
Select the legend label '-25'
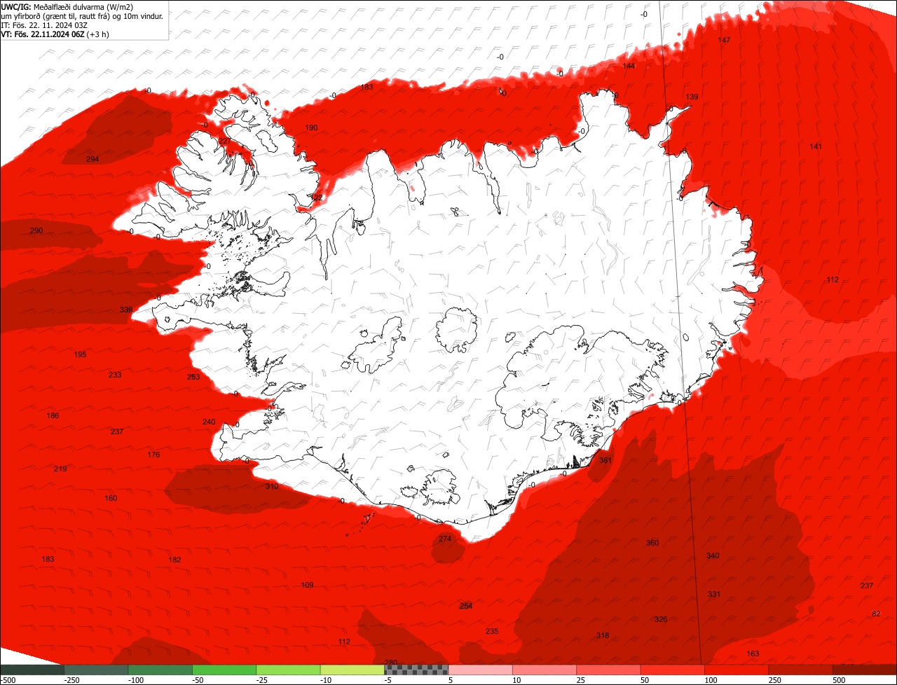263,680
